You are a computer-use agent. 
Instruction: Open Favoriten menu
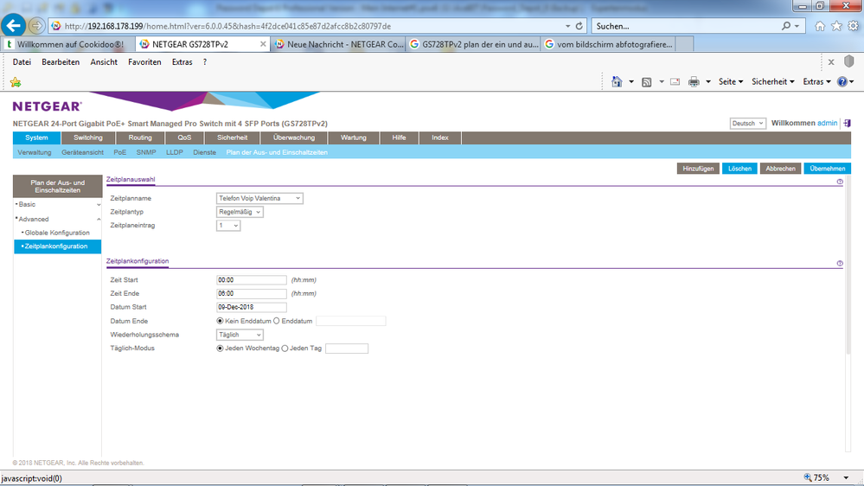[x=144, y=62]
